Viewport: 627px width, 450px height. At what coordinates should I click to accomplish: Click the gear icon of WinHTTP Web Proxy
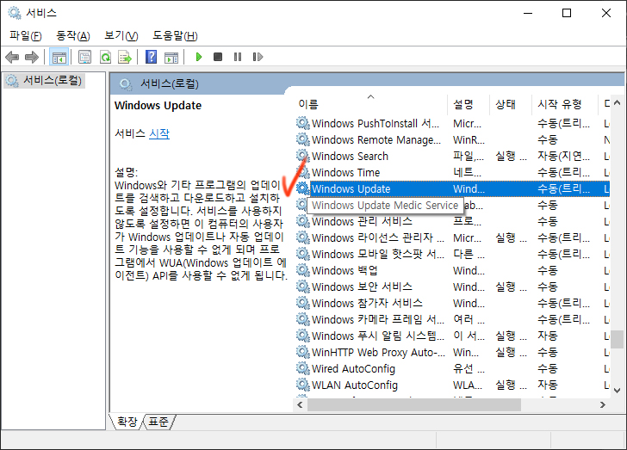302,352
